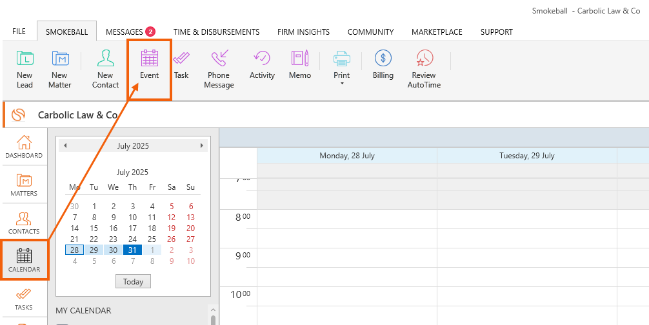Click the 8:00 Monday time slot
This screenshot has width=649, height=325.
point(347,219)
